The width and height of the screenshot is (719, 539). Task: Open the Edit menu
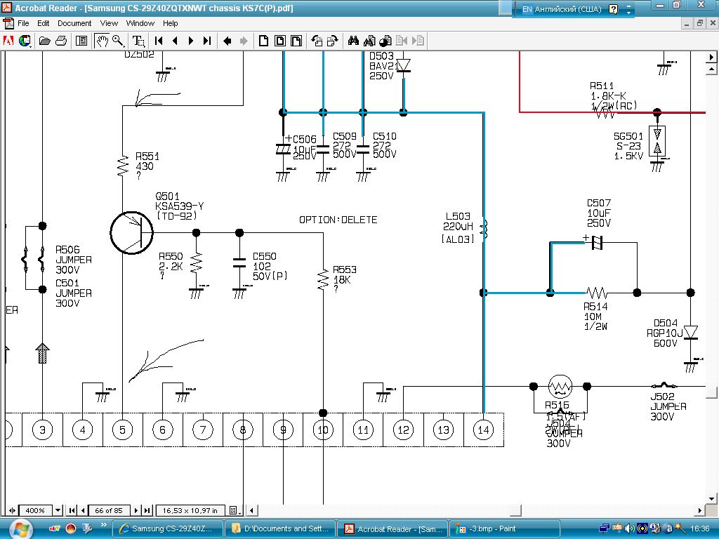click(x=43, y=23)
